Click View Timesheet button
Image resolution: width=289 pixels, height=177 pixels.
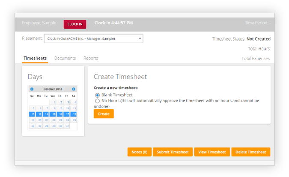coord(212,152)
